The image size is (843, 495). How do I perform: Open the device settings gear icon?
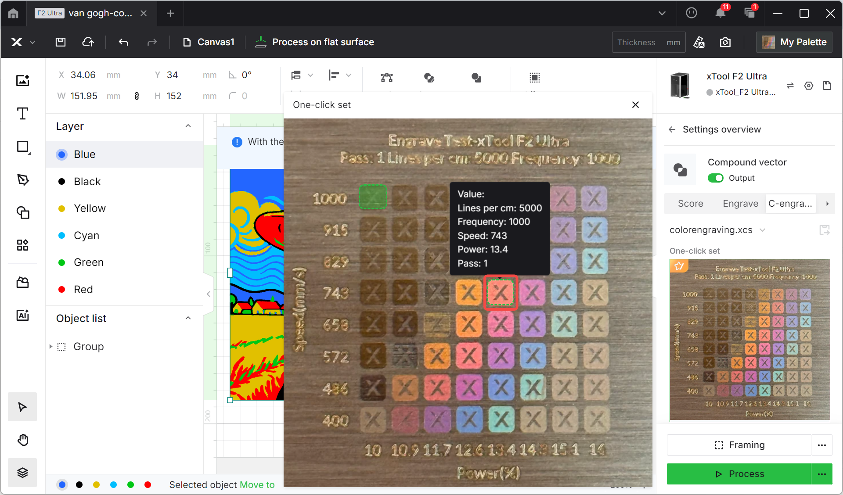pos(809,86)
